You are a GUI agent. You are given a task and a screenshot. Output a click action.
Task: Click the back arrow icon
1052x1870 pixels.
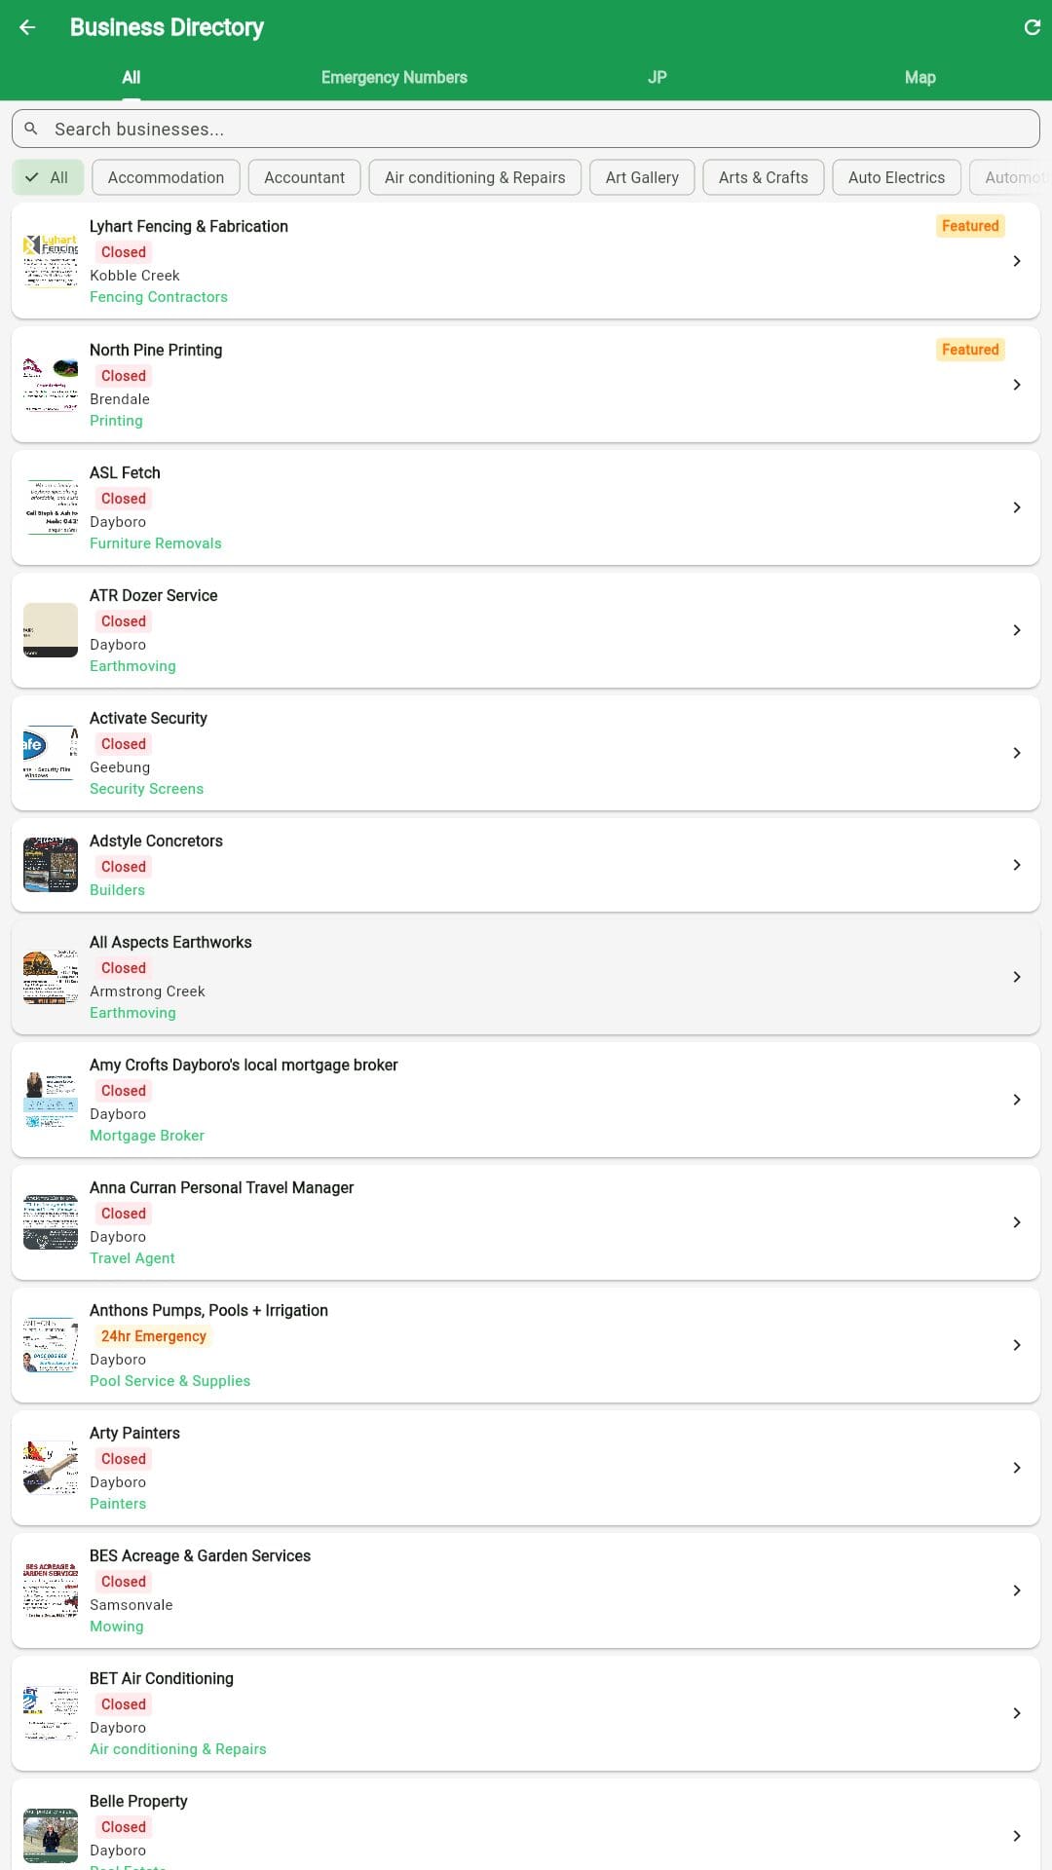pos(26,26)
